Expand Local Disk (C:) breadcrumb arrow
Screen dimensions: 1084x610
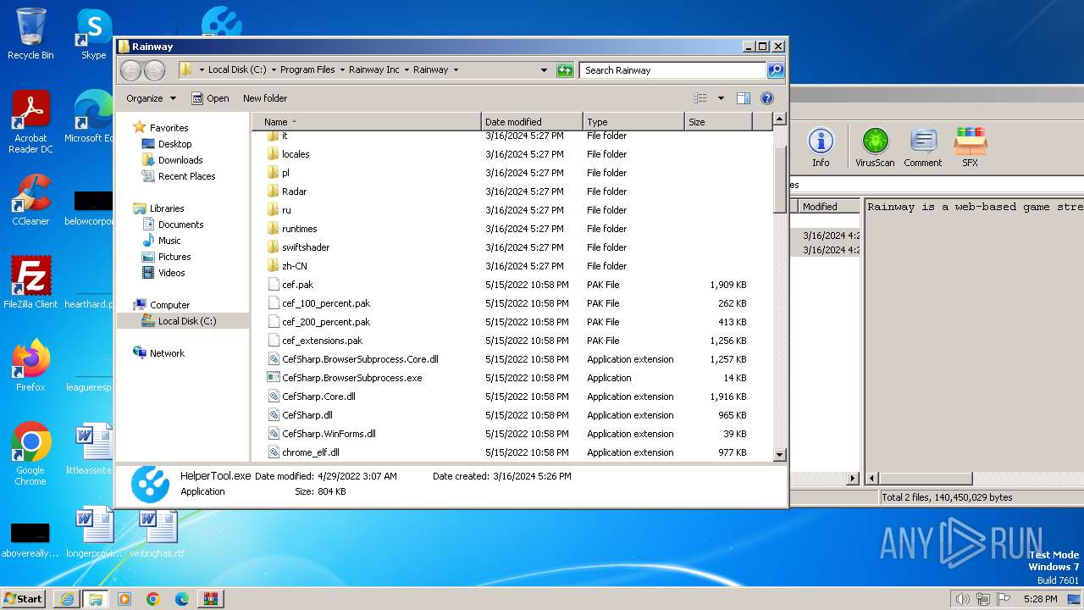(x=273, y=70)
